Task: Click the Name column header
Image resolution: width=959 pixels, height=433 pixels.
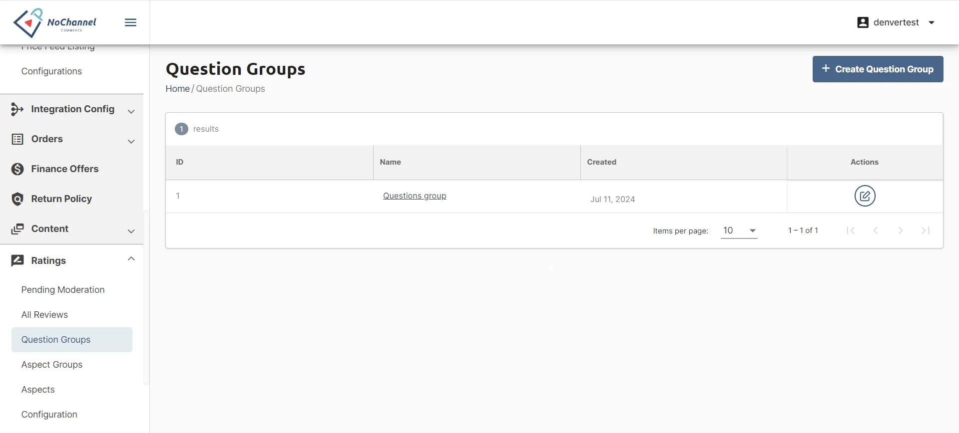Action: click(390, 162)
